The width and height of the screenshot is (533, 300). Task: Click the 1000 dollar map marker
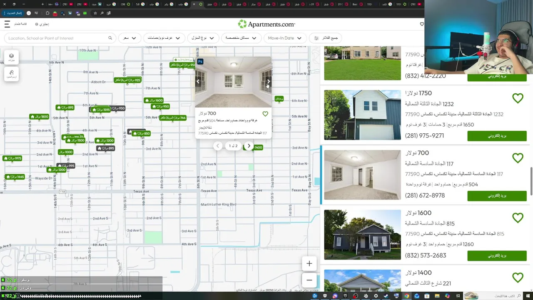(65, 152)
